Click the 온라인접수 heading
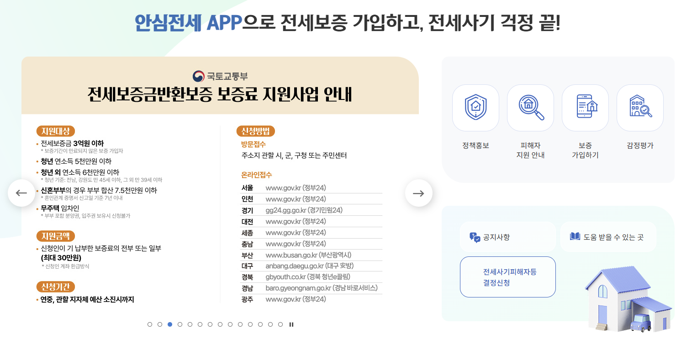 [x=256, y=175]
